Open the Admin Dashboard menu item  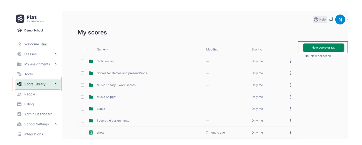38,114
